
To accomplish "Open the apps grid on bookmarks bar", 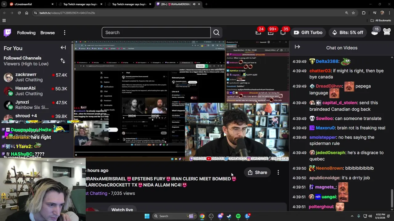I will (x=4, y=21).
